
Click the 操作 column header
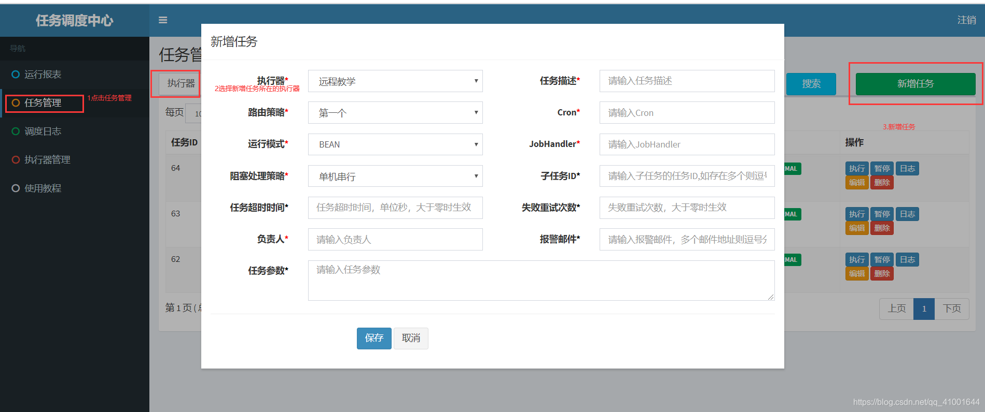[854, 142]
